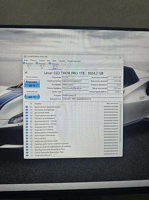Click status icon of Warning Composite Temperature Time row
This screenshot has width=149, height=200.
[27, 150]
